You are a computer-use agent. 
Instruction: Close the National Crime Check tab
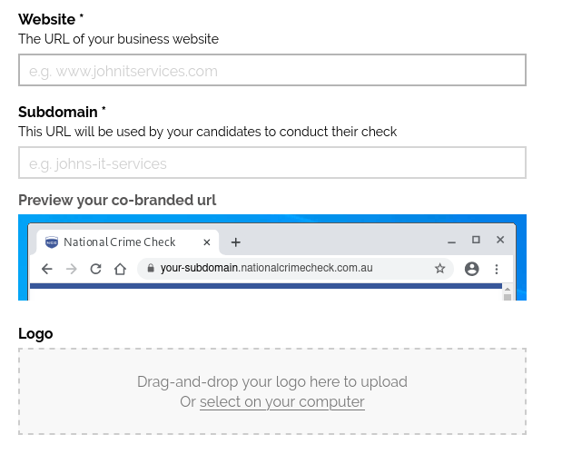[x=207, y=242]
